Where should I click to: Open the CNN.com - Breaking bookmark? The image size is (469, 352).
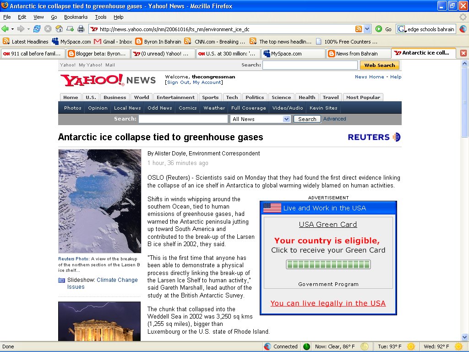tap(215, 42)
